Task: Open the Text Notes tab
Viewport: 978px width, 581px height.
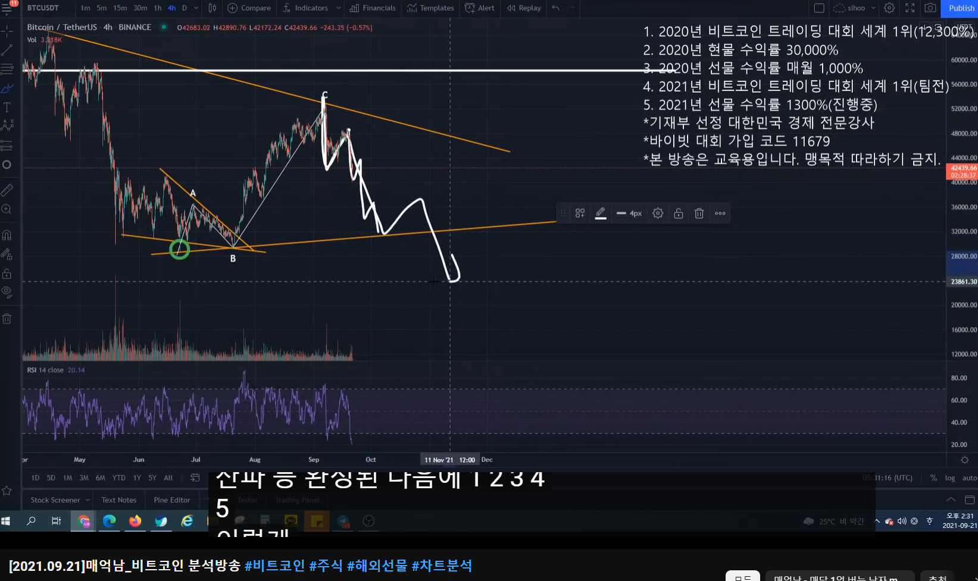Action: (x=119, y=500)
